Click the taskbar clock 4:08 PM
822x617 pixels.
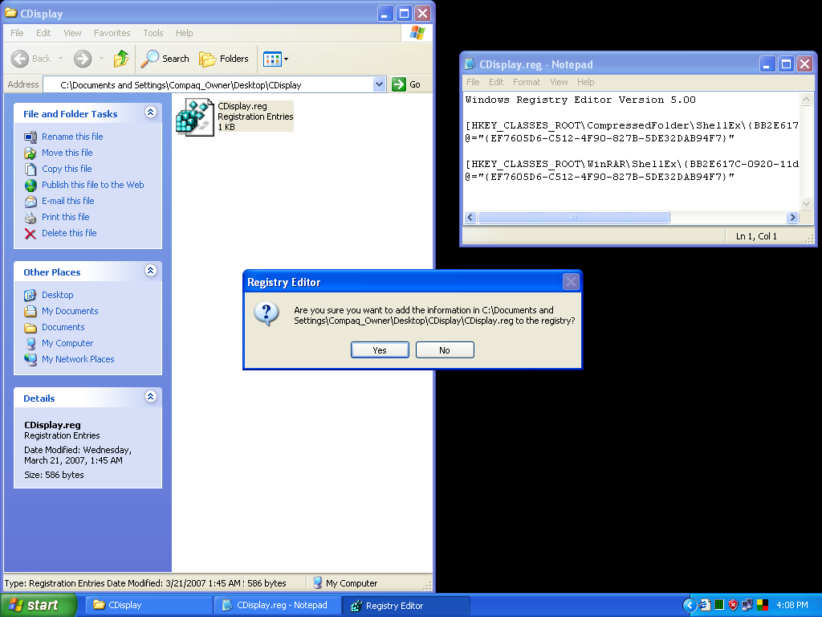[x=791, y=606]
